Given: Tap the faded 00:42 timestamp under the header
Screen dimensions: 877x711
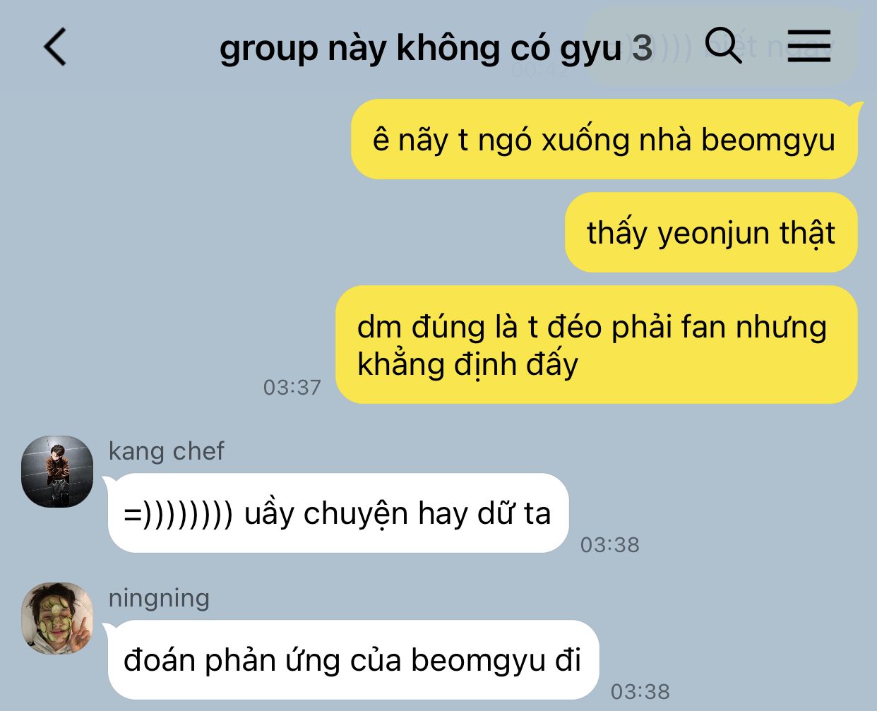Looking at the screenshot, I should coord(540,71).
